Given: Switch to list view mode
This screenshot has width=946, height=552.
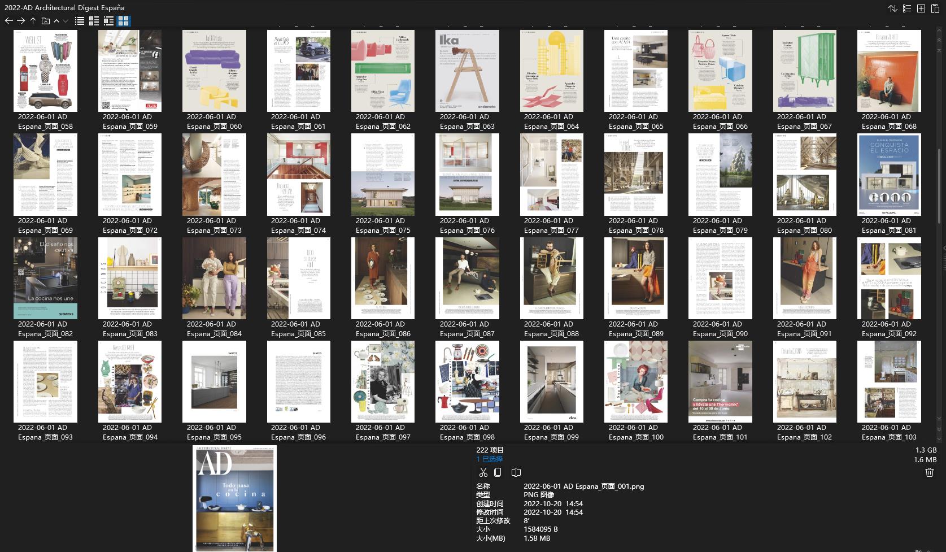Looking at the screenshot, I should [79, 21].
